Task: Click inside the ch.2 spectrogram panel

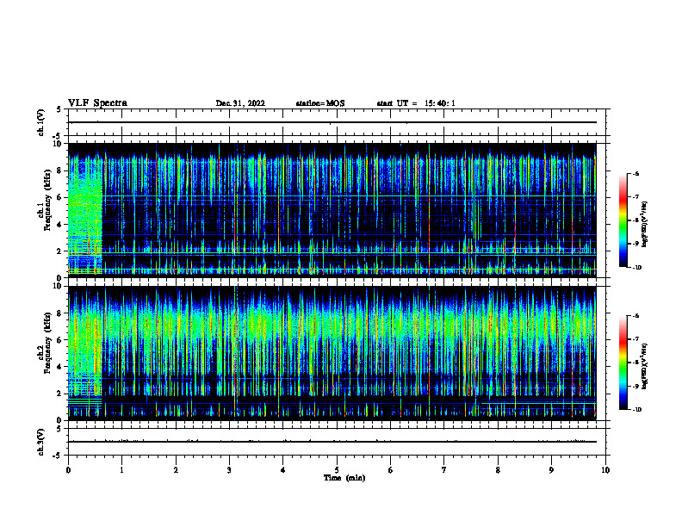Action: [337, 353]
